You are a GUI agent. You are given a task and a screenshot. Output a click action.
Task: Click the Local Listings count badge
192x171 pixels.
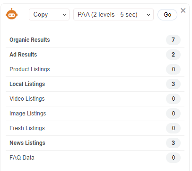(173, 84)
